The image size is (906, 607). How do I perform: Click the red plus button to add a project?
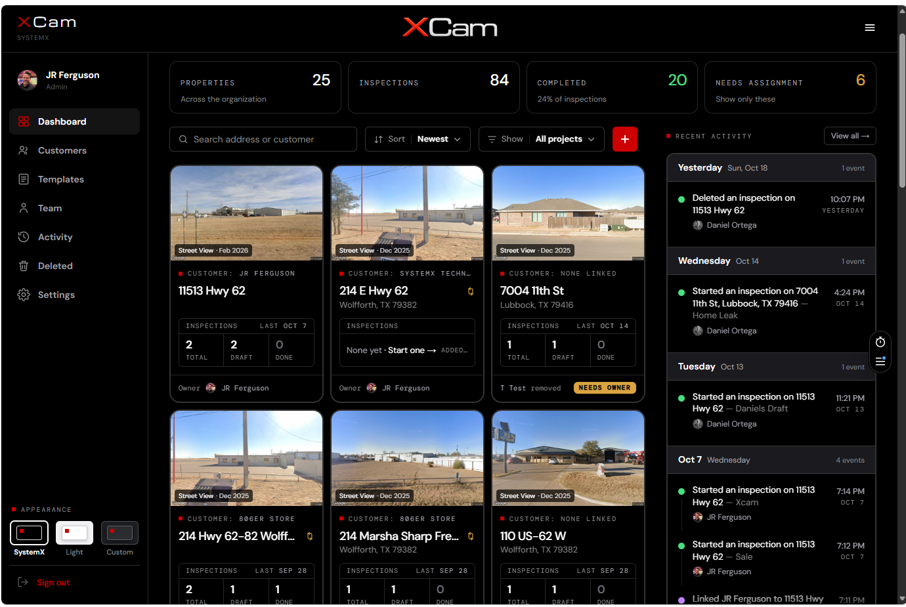[625, 139]
